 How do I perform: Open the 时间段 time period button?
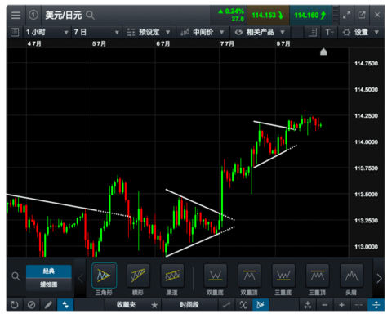click(x=189, y=304)
